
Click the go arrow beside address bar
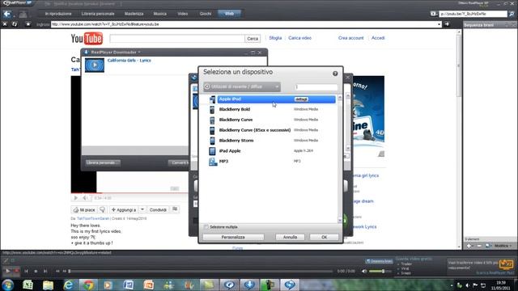[x=447, y=24]
